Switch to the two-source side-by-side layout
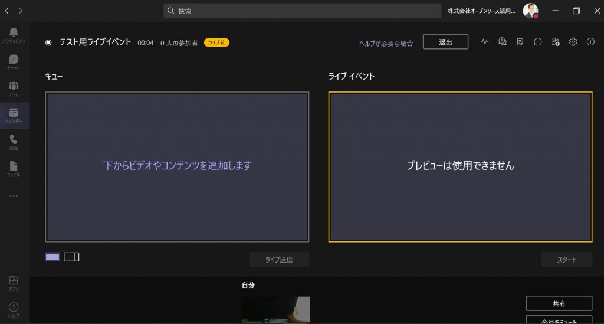Viewport: 604px width, 324px height. pyautogui.click(x=71, y=257)
